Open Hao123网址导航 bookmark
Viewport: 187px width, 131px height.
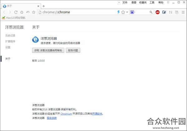click(14, 18)
